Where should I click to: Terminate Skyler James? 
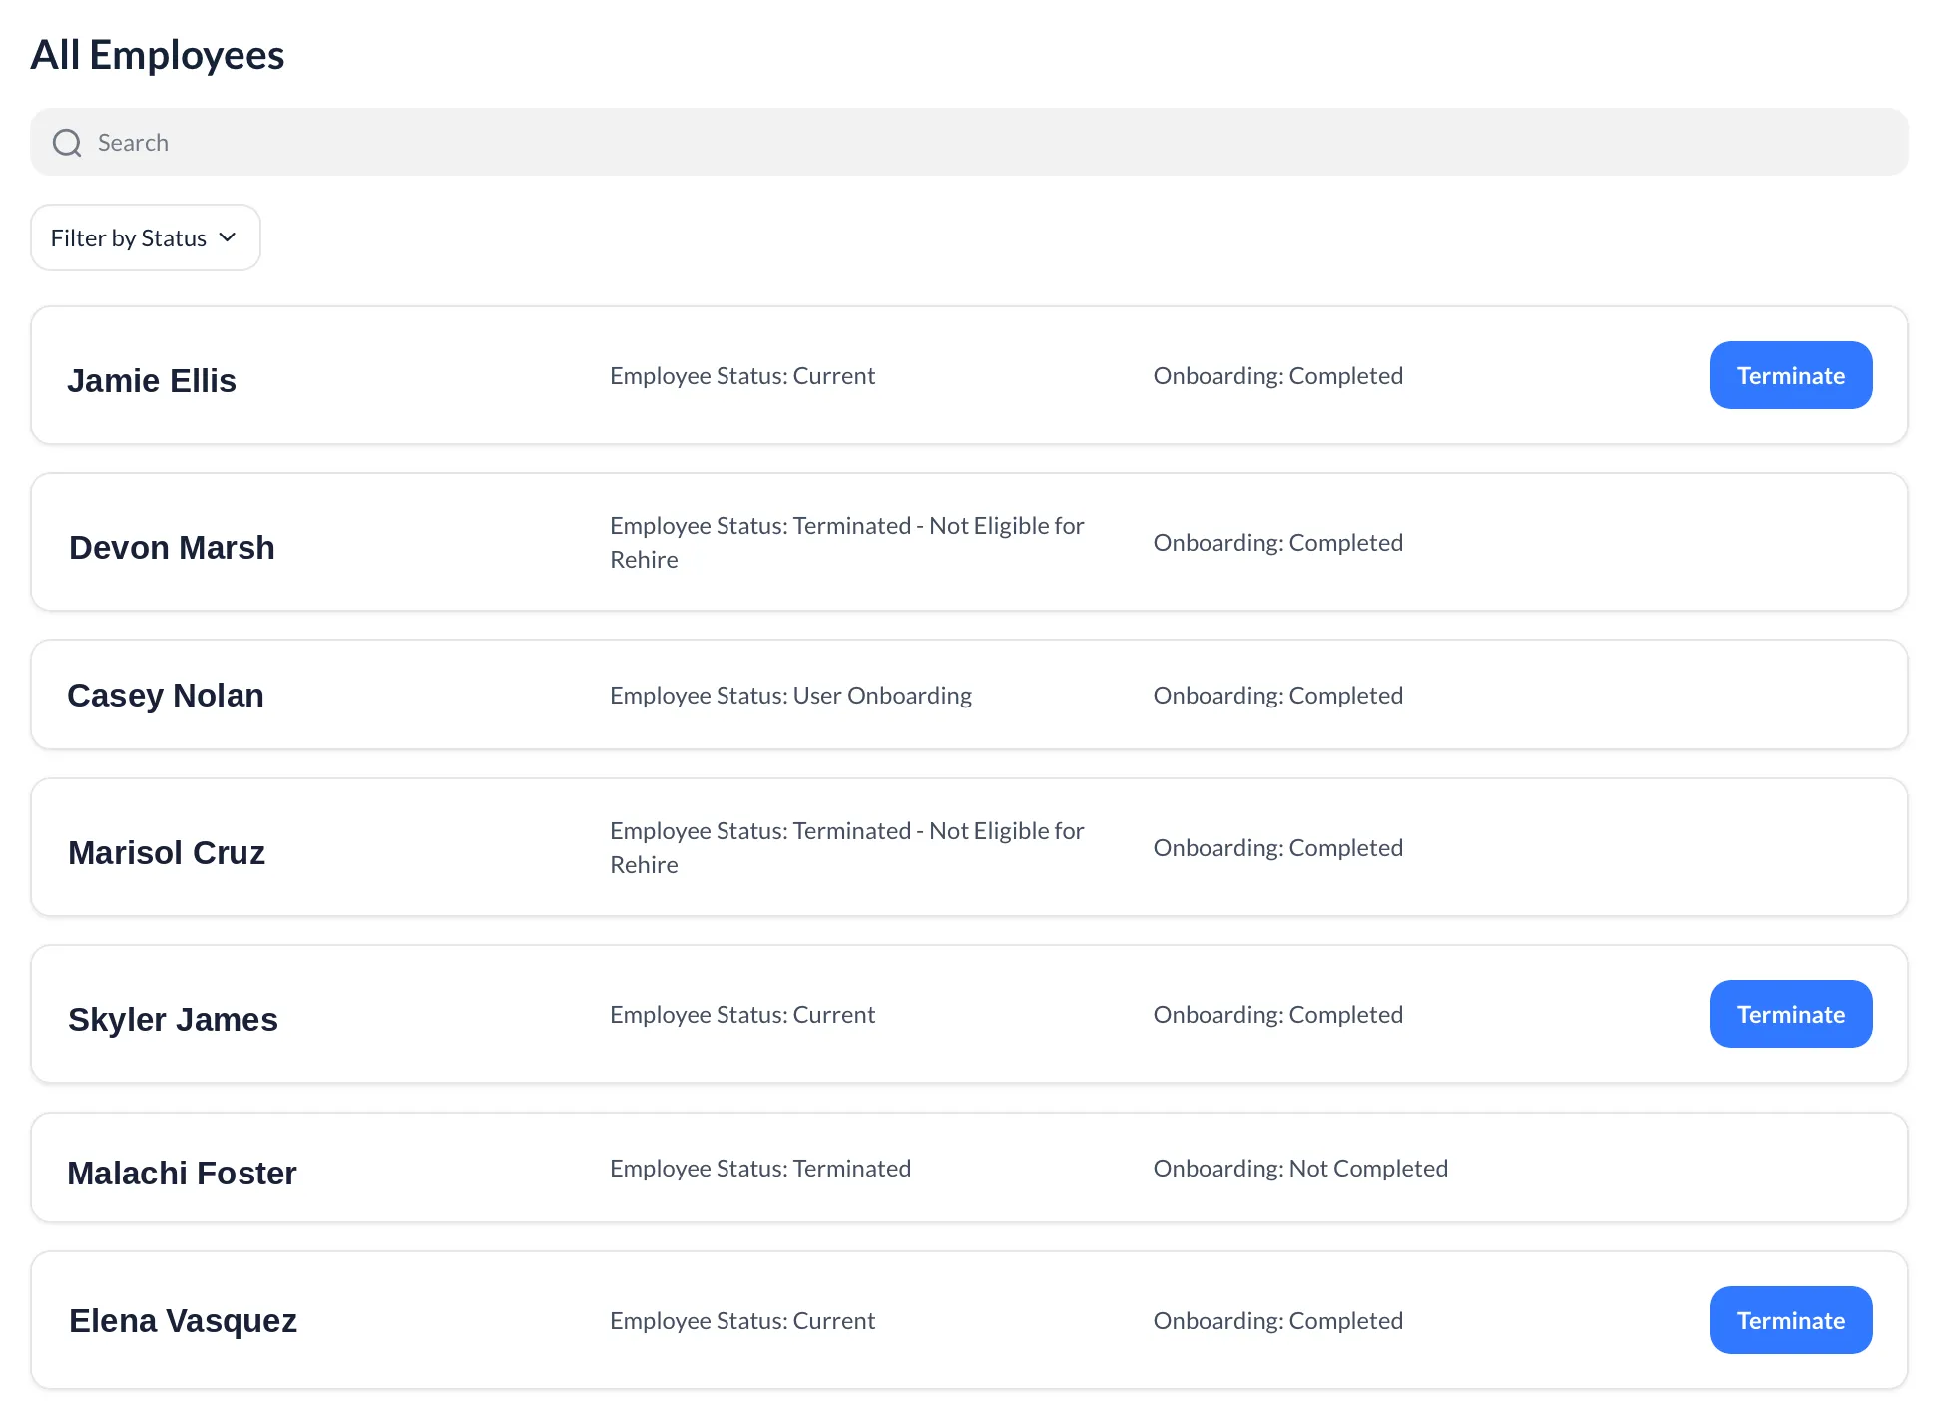tap(1790, 1014)
